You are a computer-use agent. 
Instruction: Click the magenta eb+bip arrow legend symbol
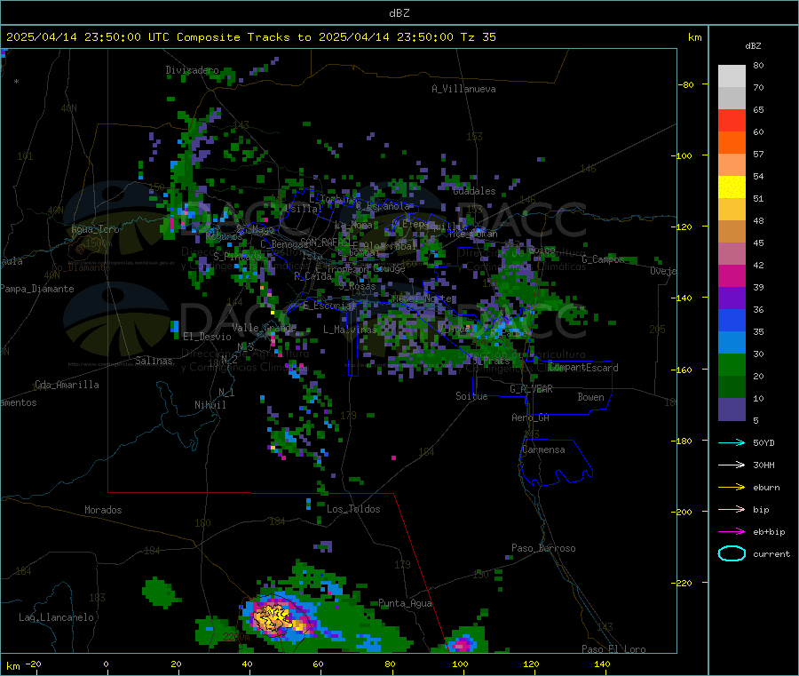(x=732, y=532)
